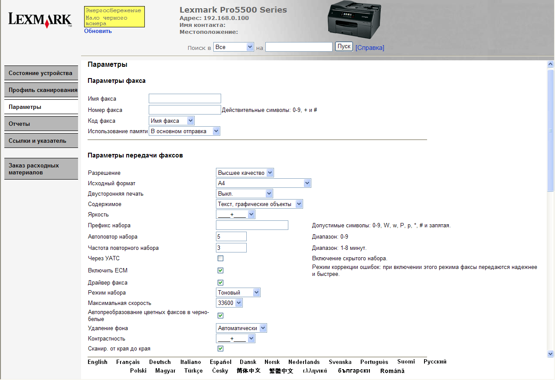The width and height of the screenshot is (555, 380).
Task: Open the Режим набора dropdown
Action: point(238,292)
